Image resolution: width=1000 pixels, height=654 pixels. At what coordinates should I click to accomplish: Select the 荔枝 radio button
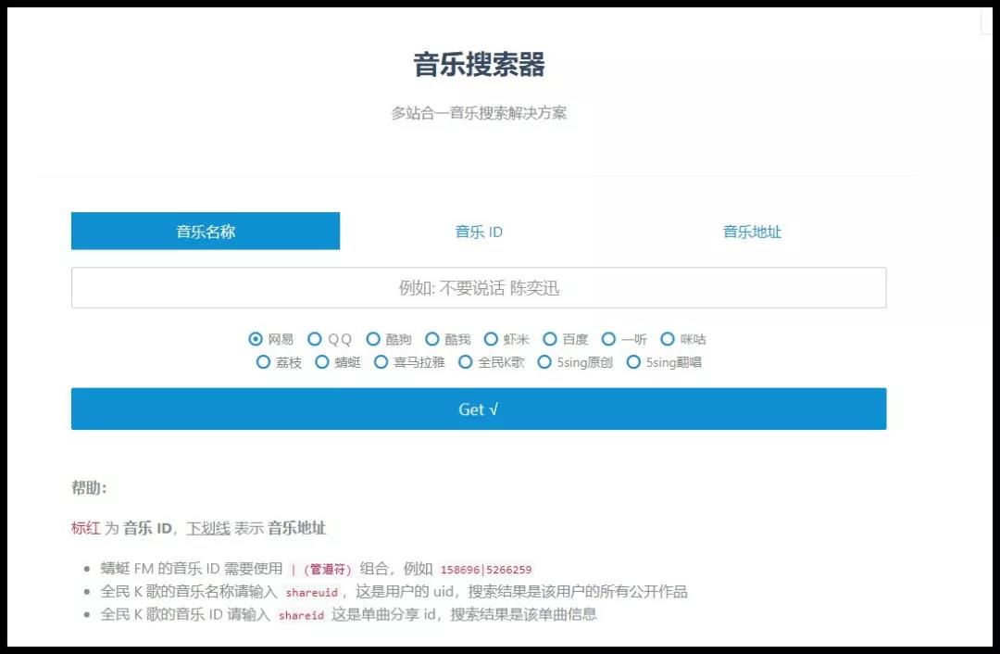[263, 362]
